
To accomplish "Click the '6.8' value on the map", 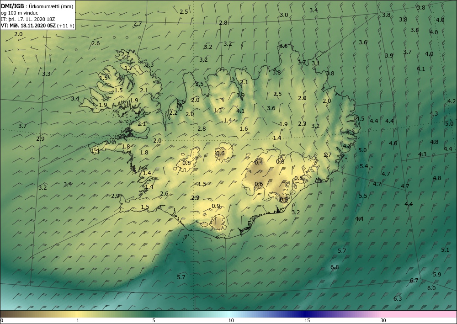I will pos(335,267).
